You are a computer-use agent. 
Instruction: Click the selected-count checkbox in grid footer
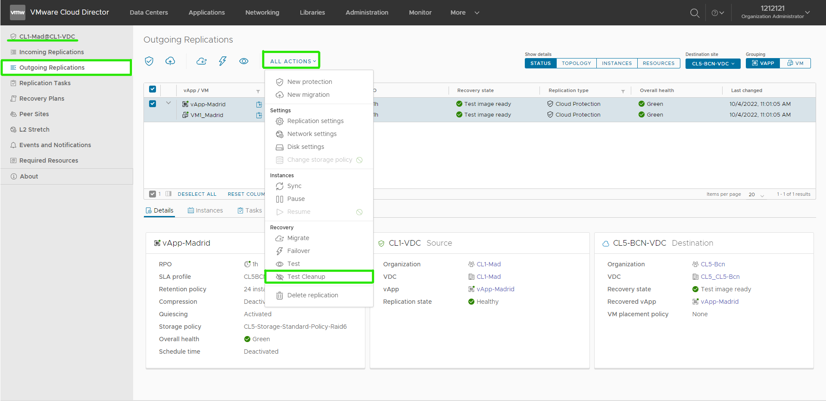click(153, 194)
